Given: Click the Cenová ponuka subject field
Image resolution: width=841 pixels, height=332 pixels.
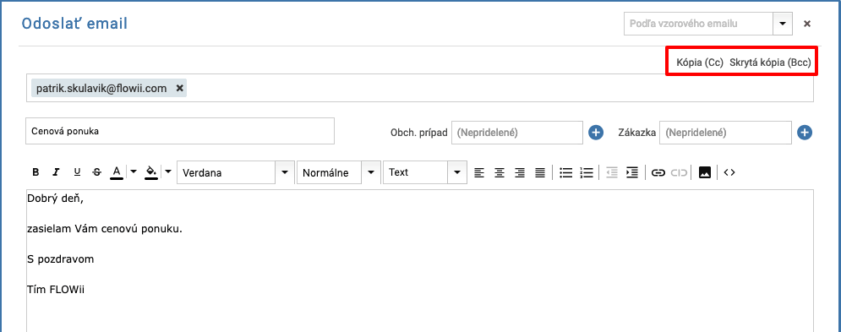Looking at the screenshot, I should click(180, 131).
